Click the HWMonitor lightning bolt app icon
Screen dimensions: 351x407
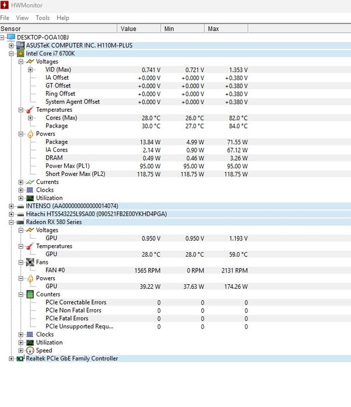click(x=5, y=5)
